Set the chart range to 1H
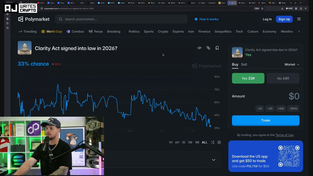Image resolution: width=313 pixels, height=176 pixels. click(171, 142)
